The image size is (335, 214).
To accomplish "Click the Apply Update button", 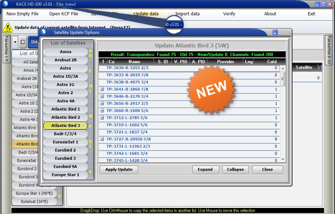I will [119, 169].
